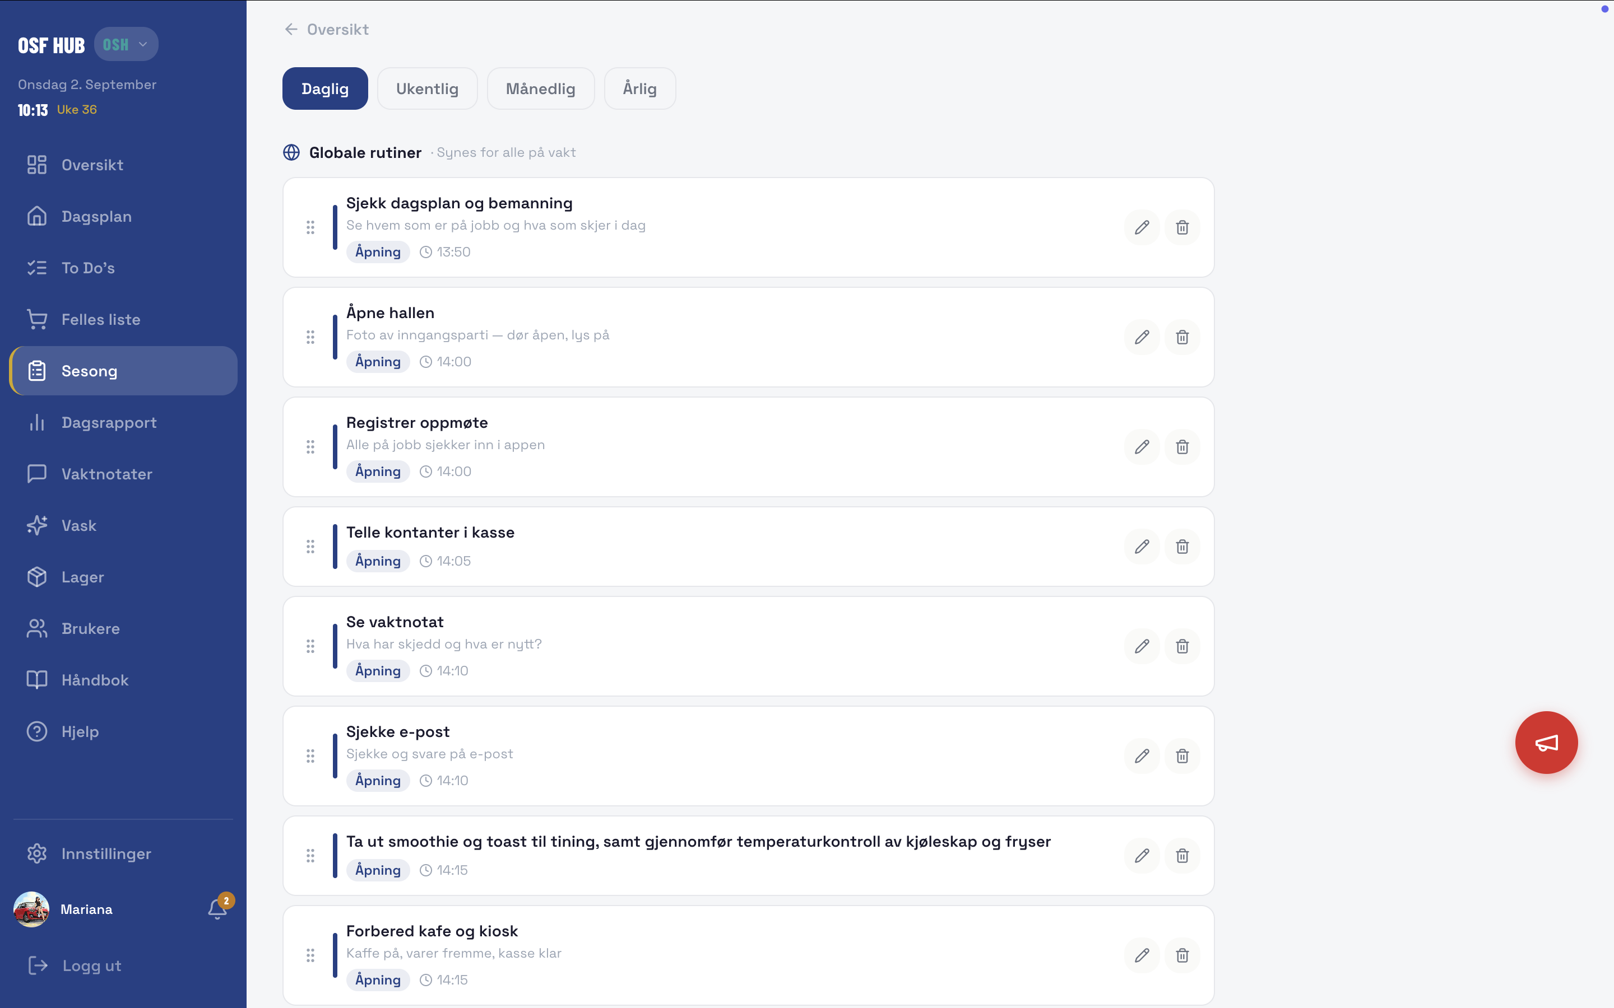
Task: Click the 13:50 time on the first routine
Action: click(445, 252)
